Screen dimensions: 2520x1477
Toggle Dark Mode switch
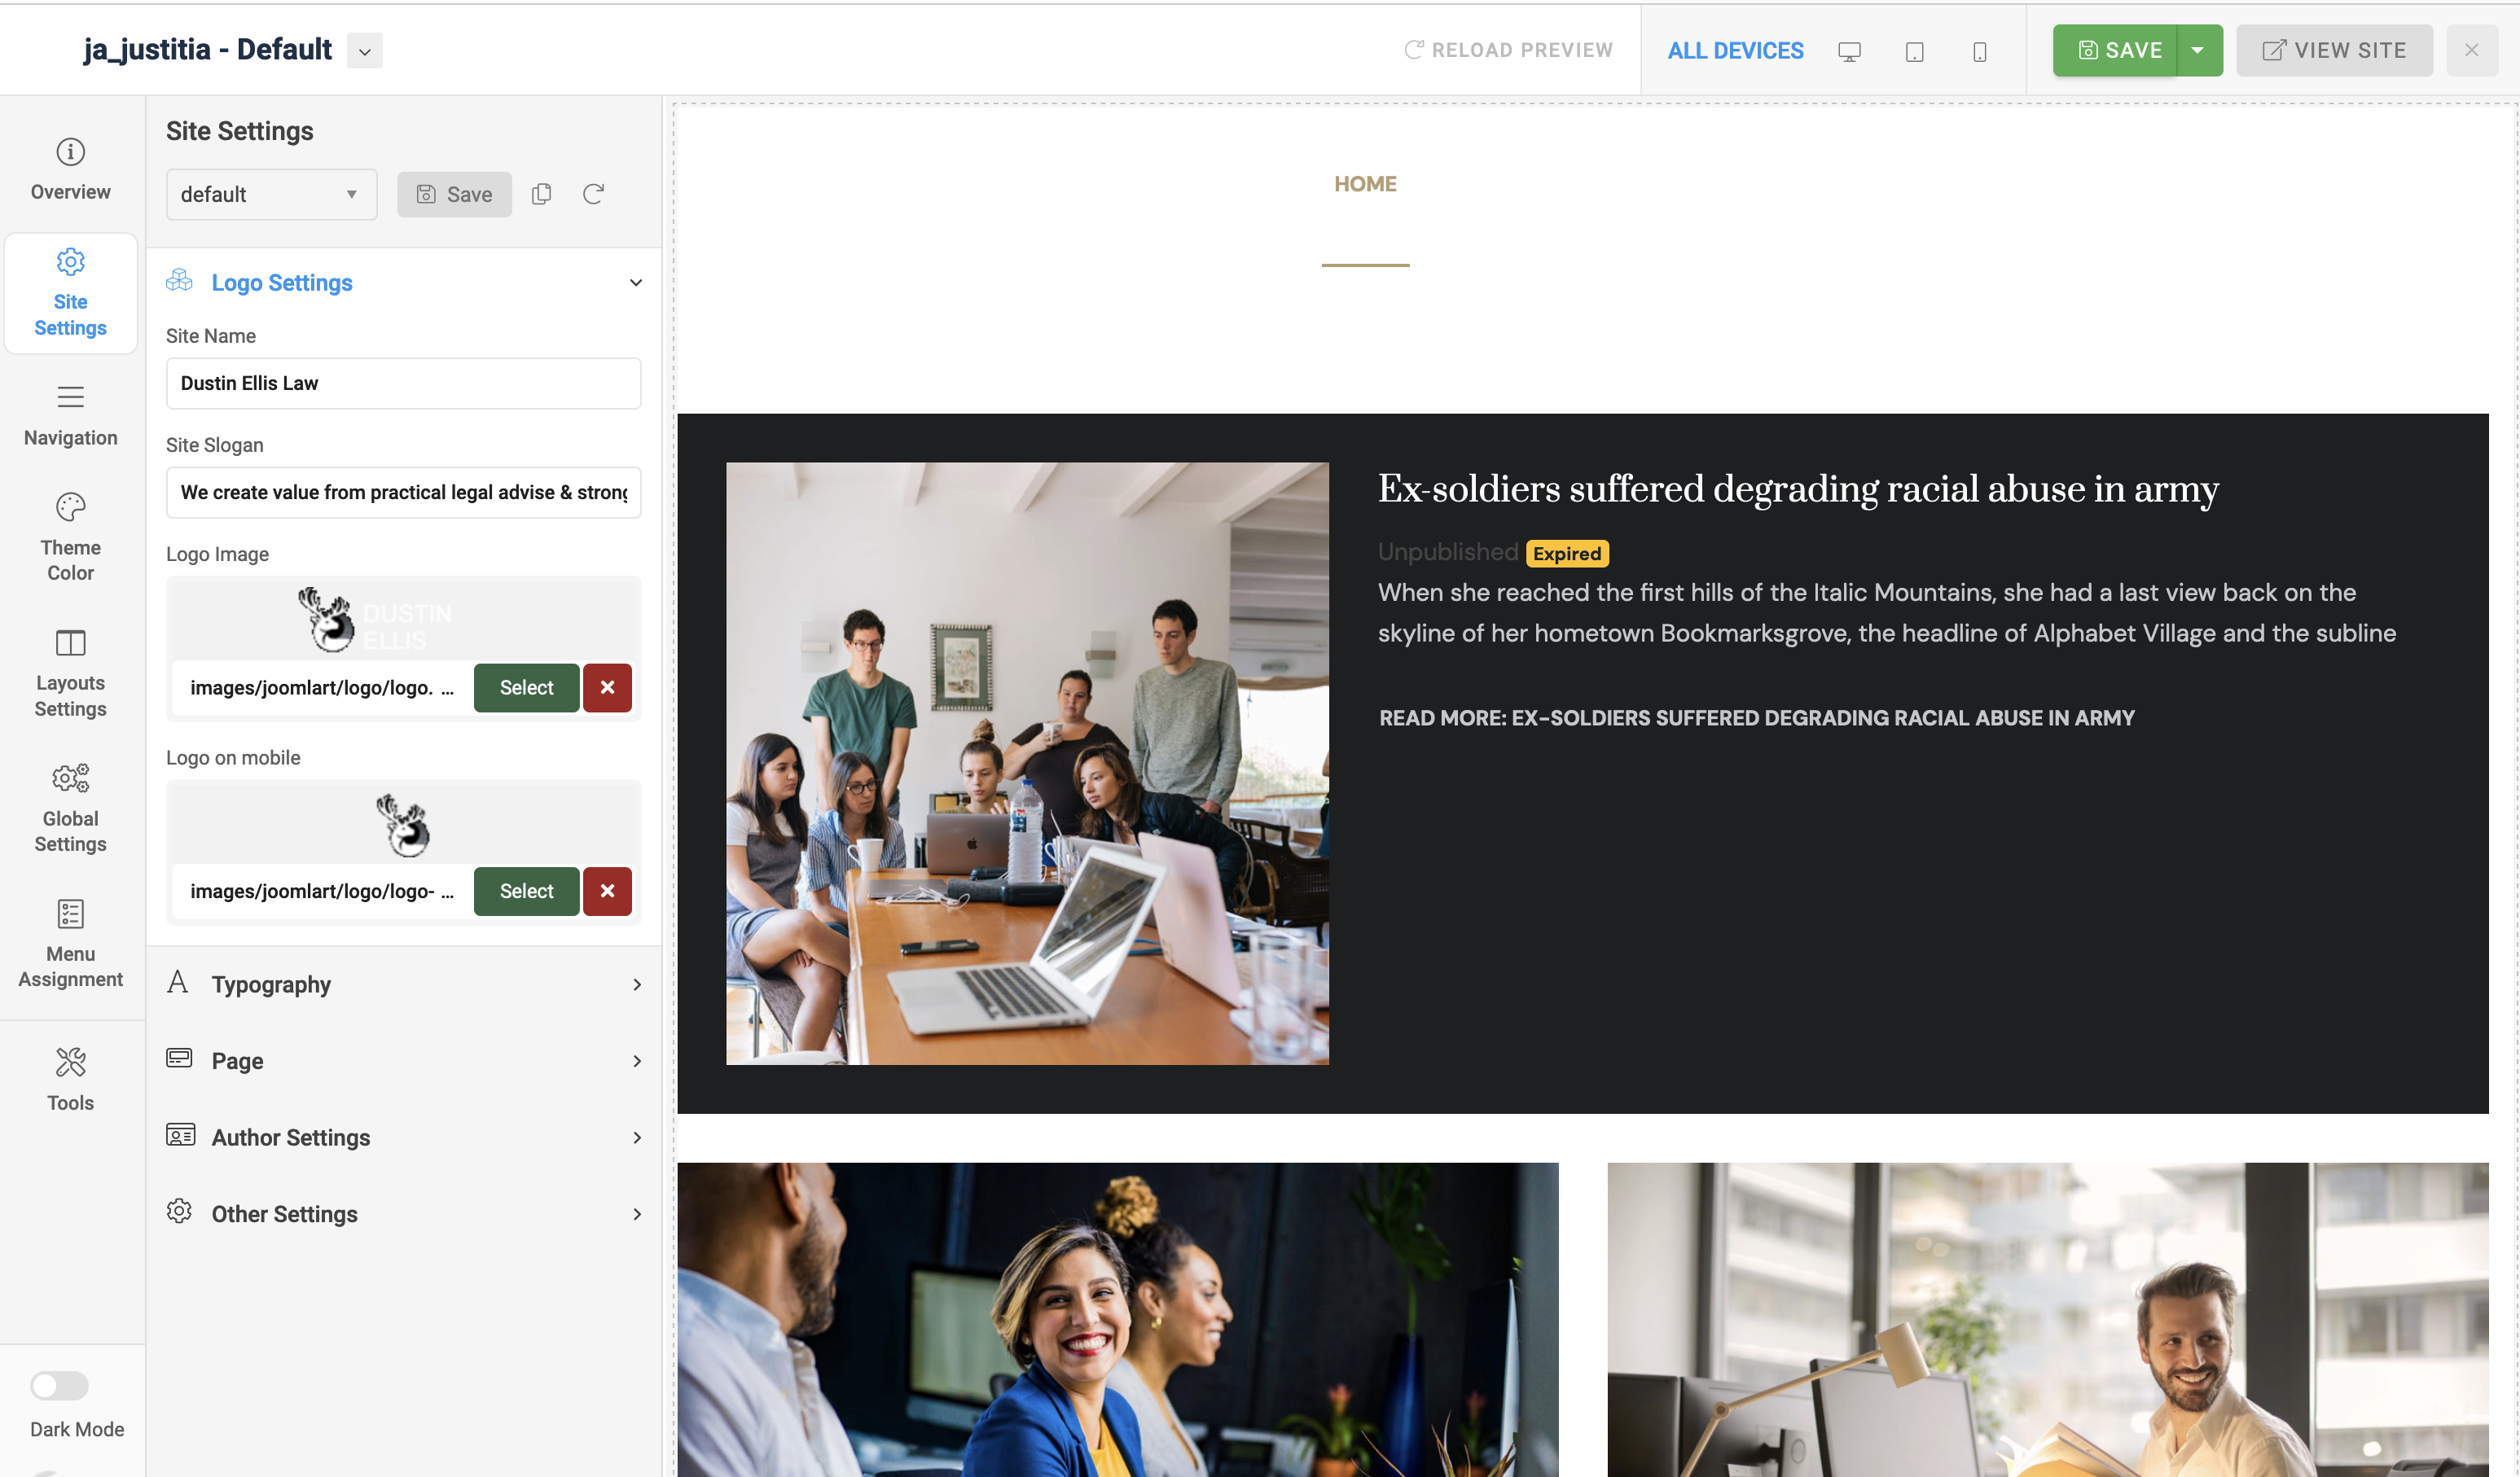(59, 1385)
